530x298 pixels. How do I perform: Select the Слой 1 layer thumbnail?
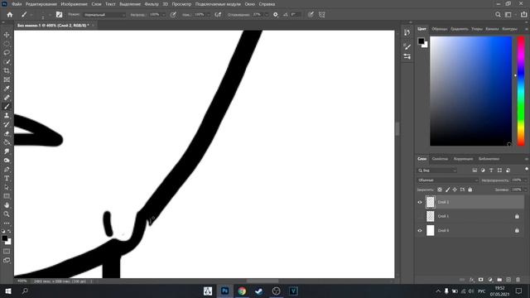(x=430, y=216)
